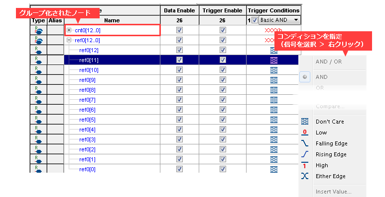Select AND option in the context menu
Image resolution: width=385 pixels, height=197 pixels.
pyautogui.click(x=321, y=77)
